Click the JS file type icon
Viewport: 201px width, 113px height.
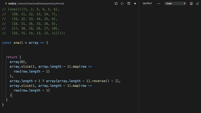coord(6,3)
